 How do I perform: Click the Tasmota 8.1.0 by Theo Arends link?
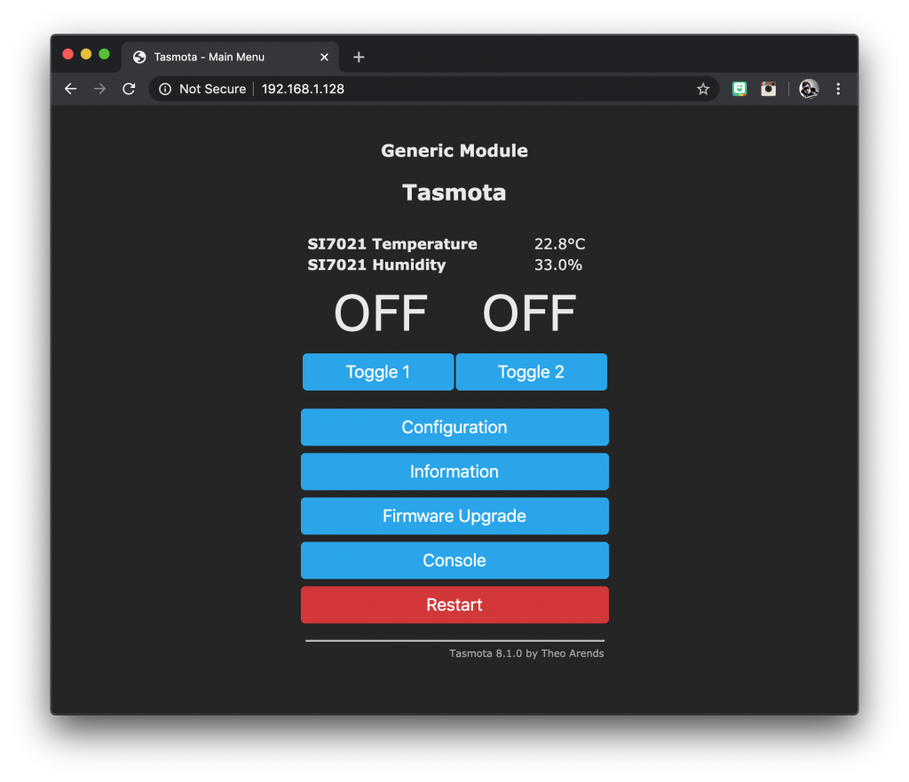pos(526,653)
